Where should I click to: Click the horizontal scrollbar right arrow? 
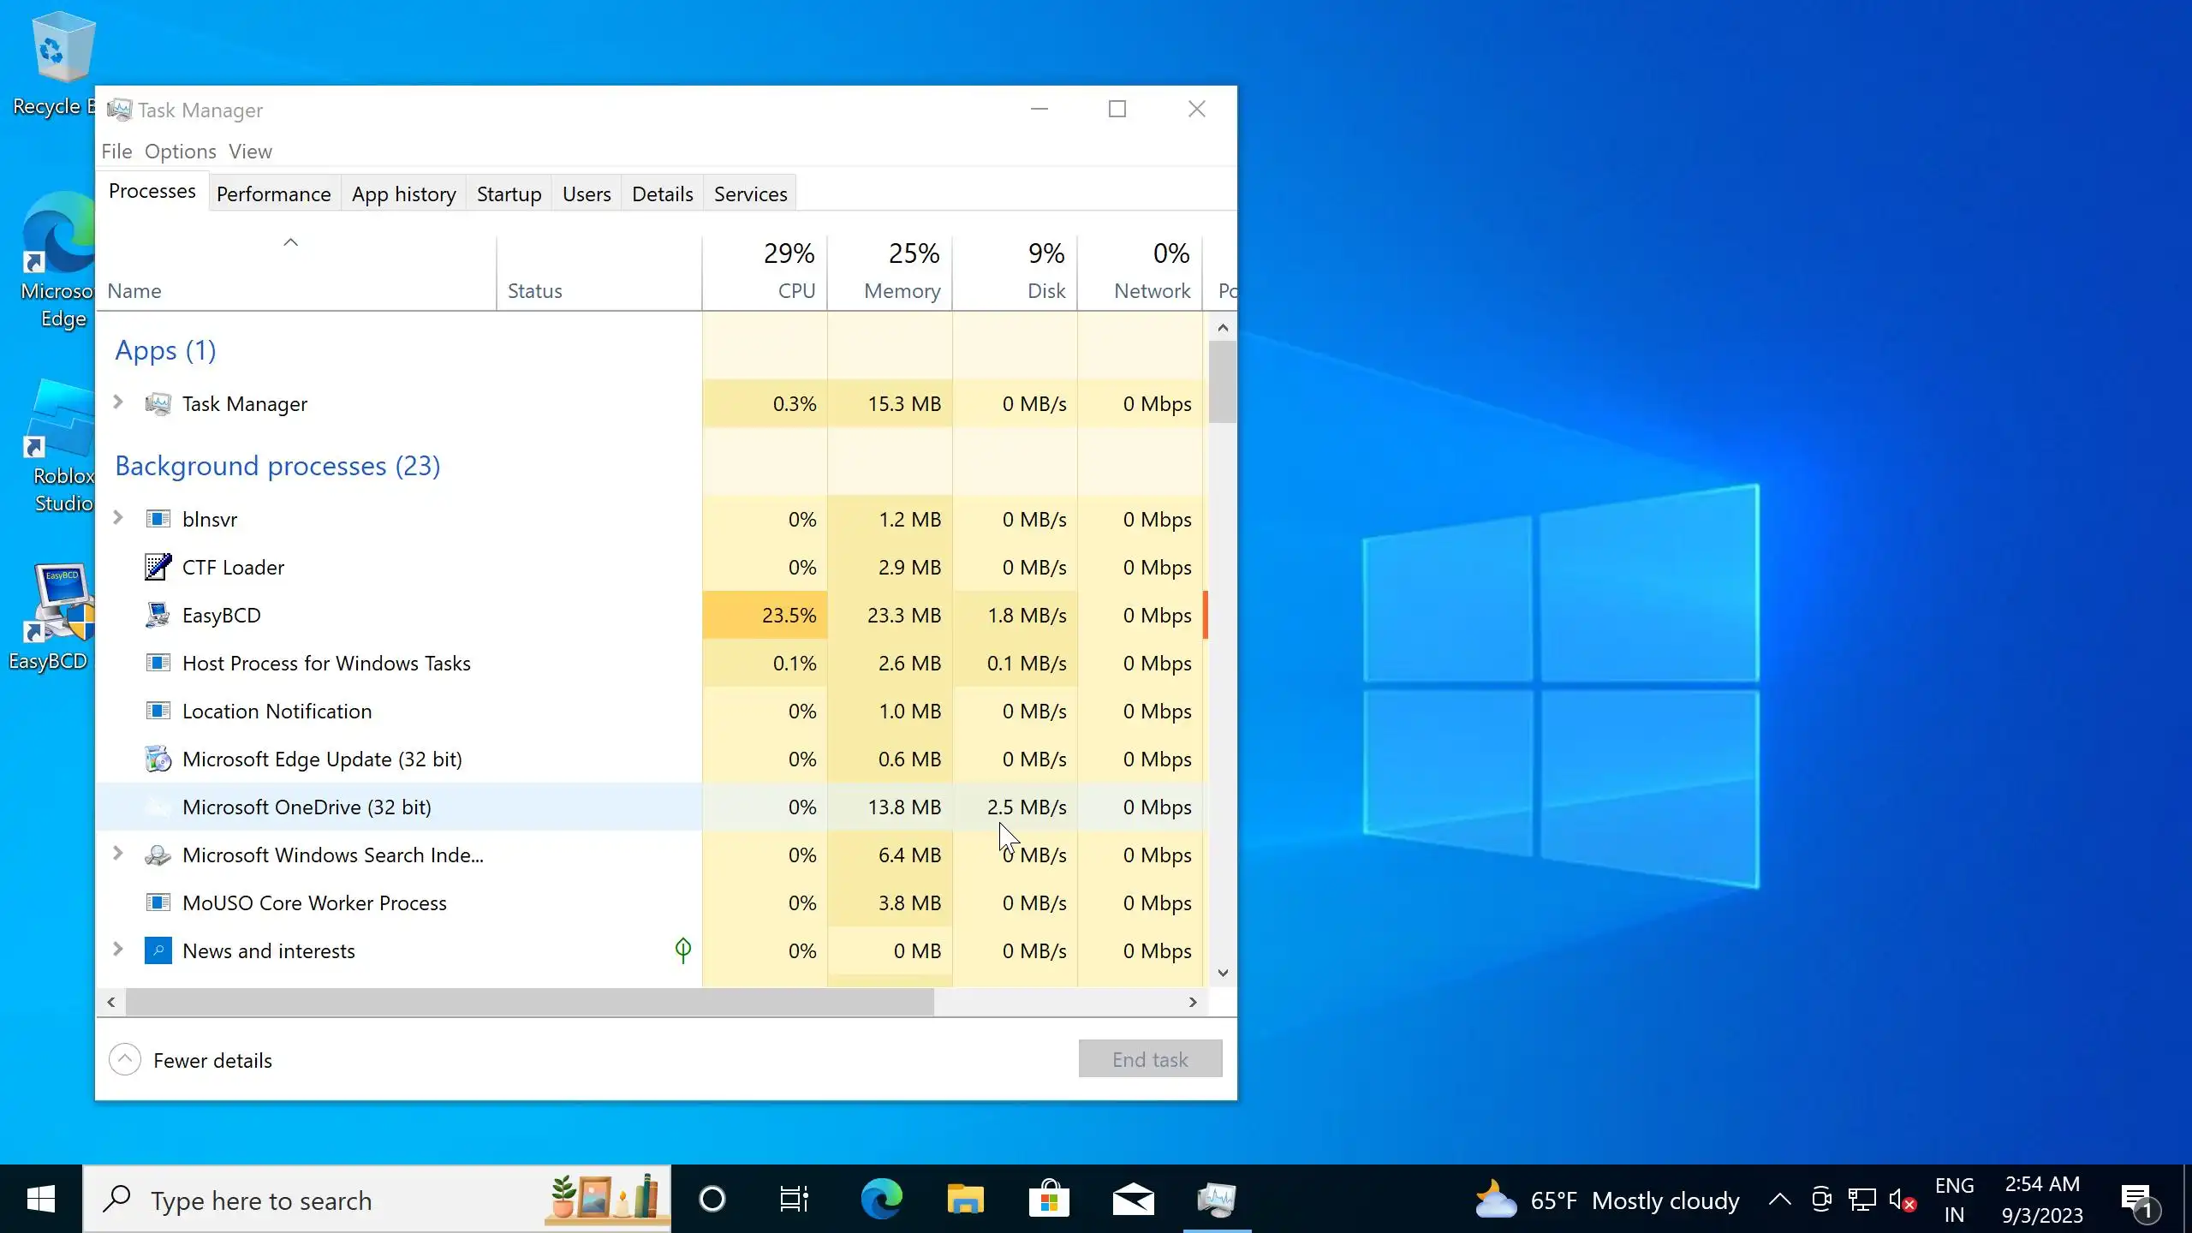(x=1193, y=1002)
